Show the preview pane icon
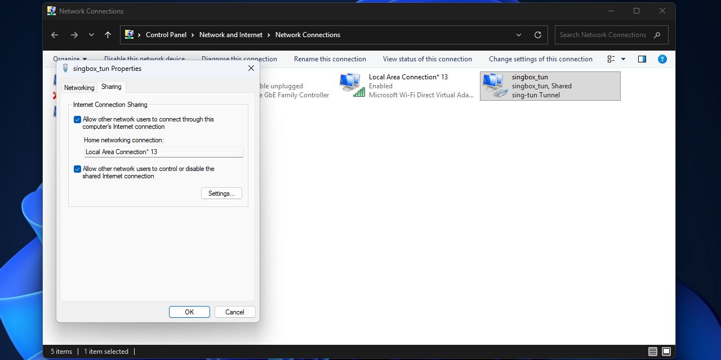The width and height of the screenshot is (721, 360). tap(642, 59)
